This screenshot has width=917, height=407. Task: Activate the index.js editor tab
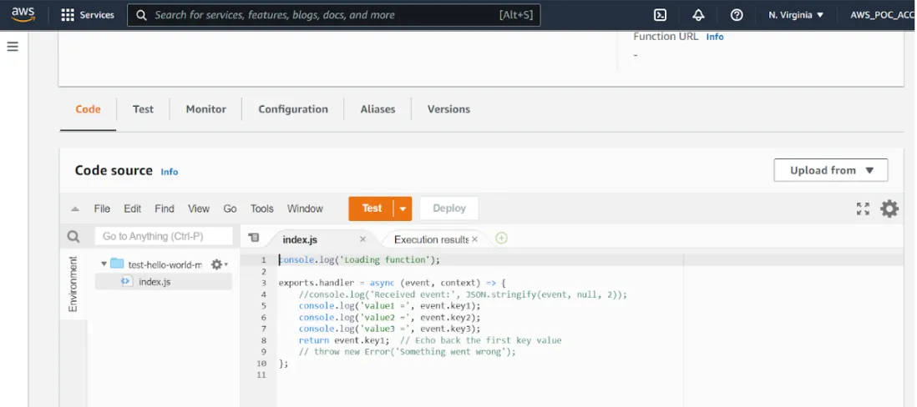point(300,239)
